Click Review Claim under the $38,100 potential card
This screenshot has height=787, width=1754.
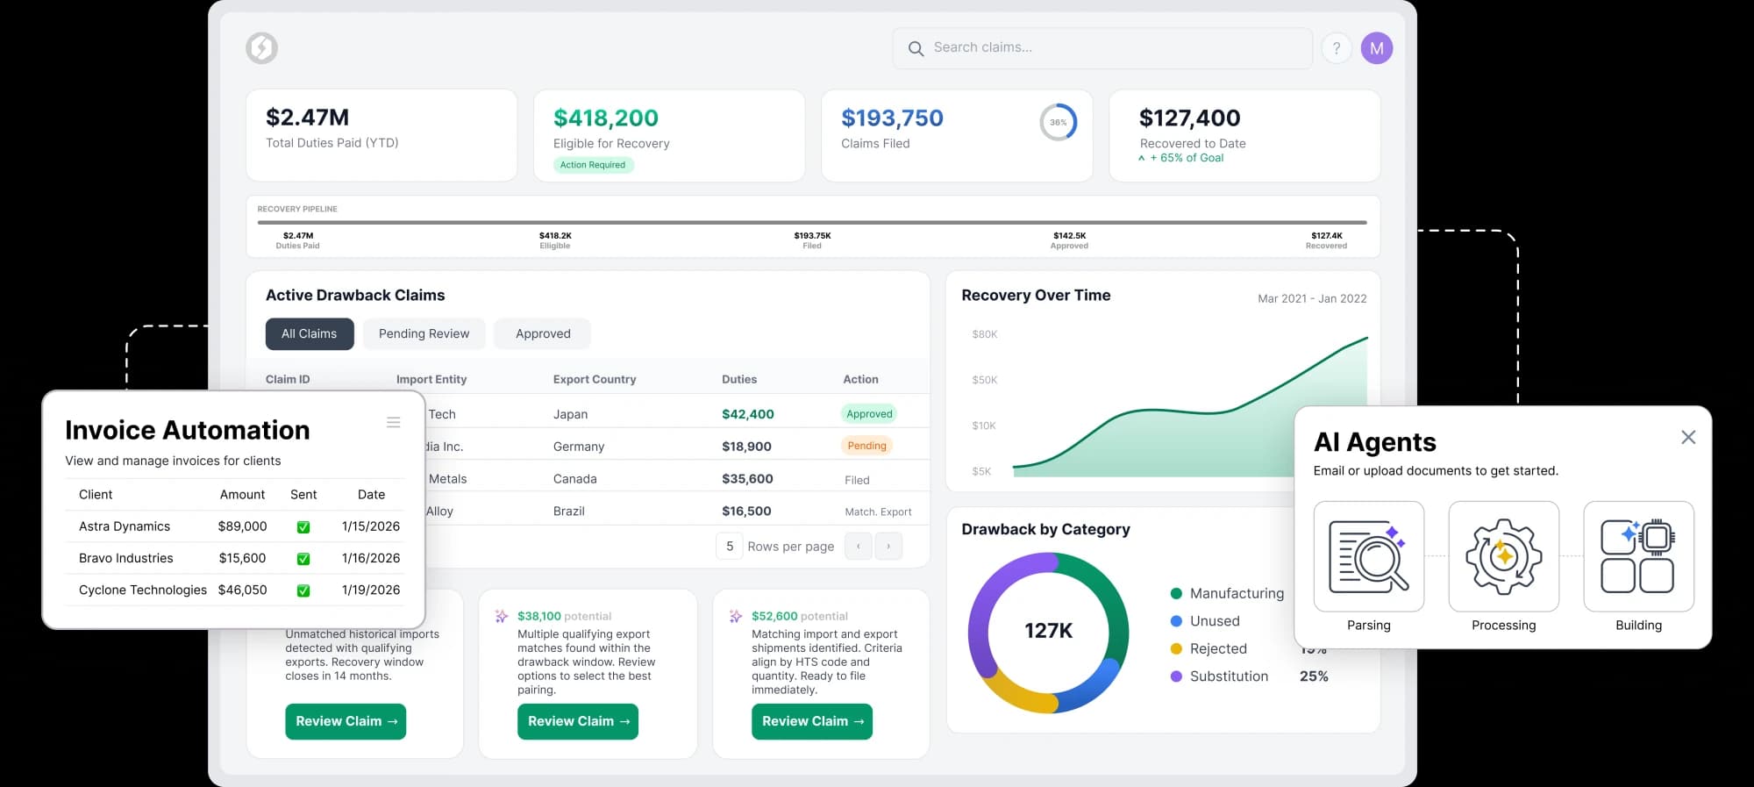coord(578,721)
